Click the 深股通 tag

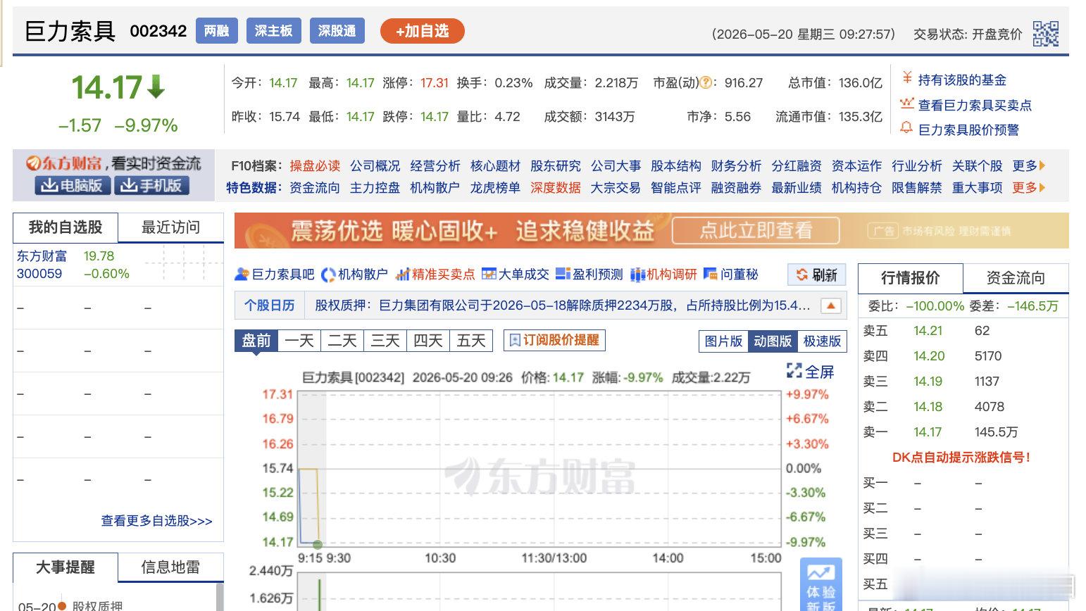(337, 31)
